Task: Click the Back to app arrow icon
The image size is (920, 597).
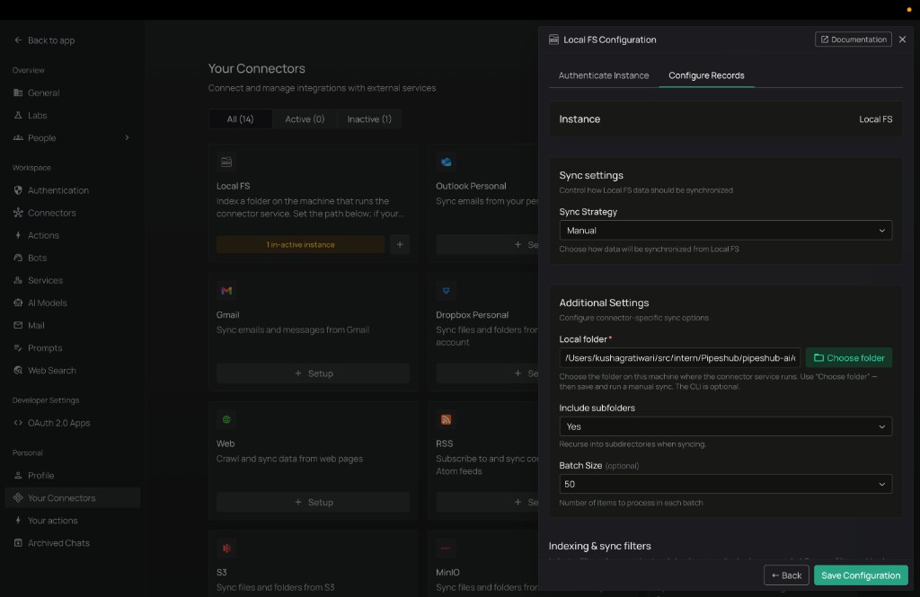Action: [18, 40]
